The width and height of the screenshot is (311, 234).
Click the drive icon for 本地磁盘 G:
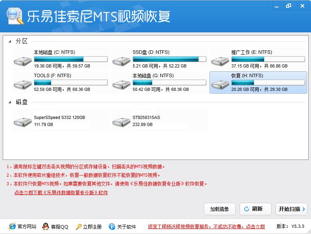coord(121,85)
